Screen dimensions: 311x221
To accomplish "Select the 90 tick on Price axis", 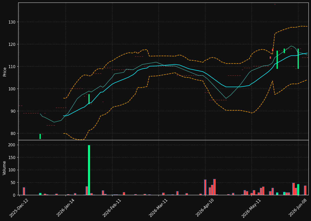I will click(x=13, y=111).
